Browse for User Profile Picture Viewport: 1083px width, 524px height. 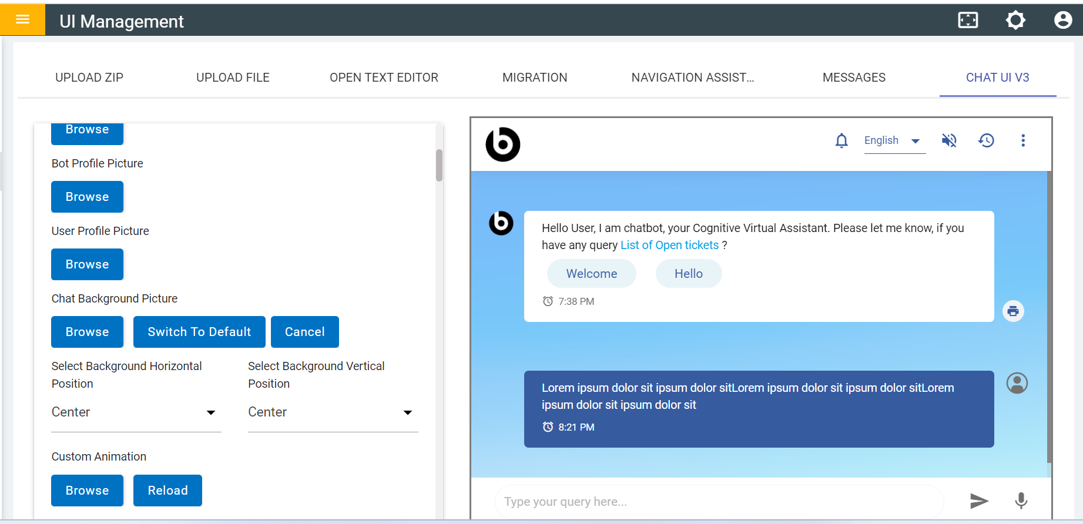87,264
